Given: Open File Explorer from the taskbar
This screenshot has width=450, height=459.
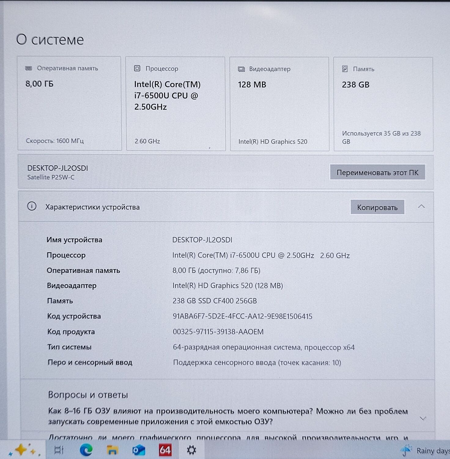Looking at the screenshot, I should coord(112,450).
